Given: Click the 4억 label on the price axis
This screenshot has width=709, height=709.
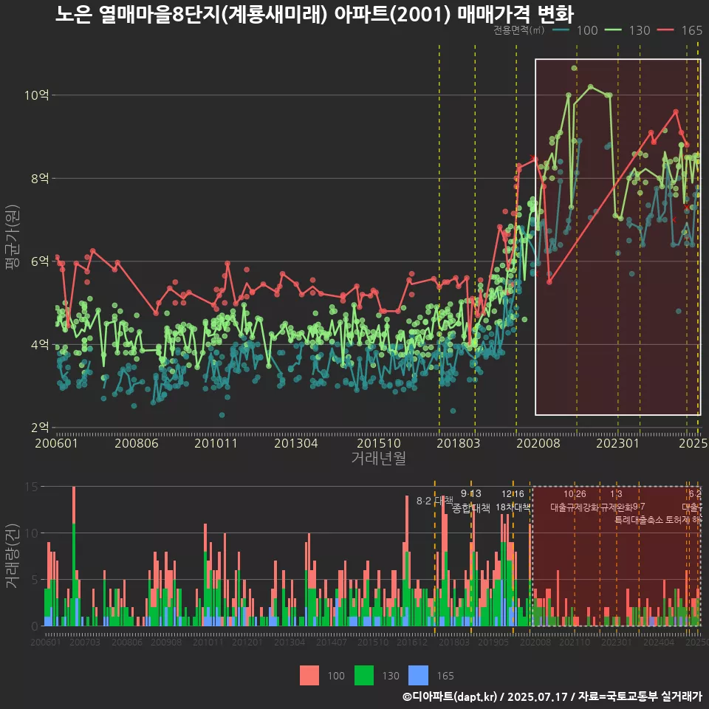Looking at the screenshot, I should click(40, 345).
